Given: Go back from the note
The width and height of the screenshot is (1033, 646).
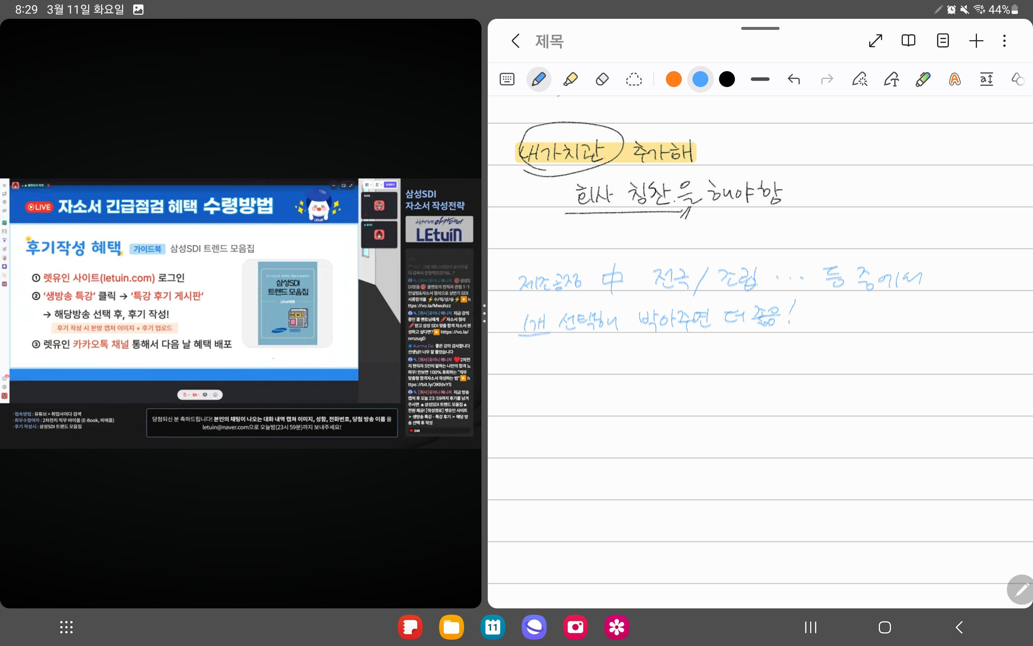Looking at the screenshot, I should pos(515,41).
